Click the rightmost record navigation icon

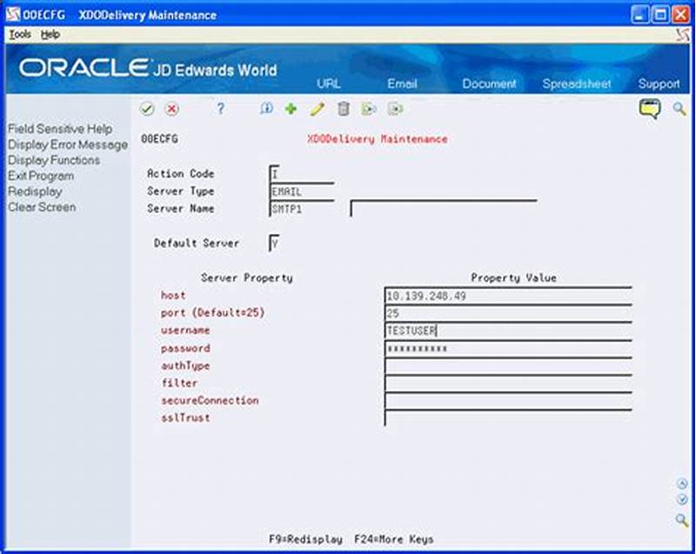point(394,109)
